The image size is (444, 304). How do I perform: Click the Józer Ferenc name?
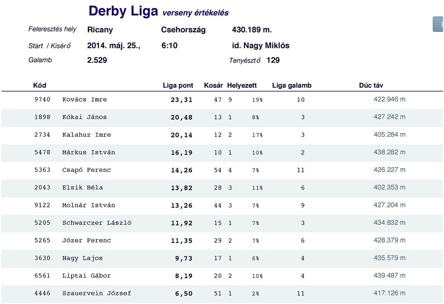[x=86, y=241]
